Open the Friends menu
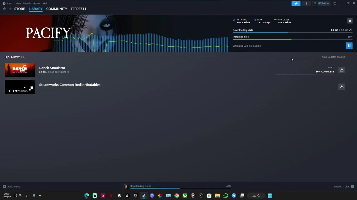Image resolution: width=357 pixels, height=200 pixels. click(27, 3)
